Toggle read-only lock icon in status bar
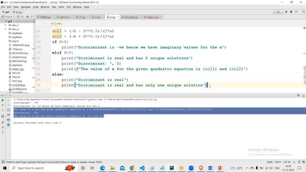This screenshot has height=172, width=306. click(295, 162)
